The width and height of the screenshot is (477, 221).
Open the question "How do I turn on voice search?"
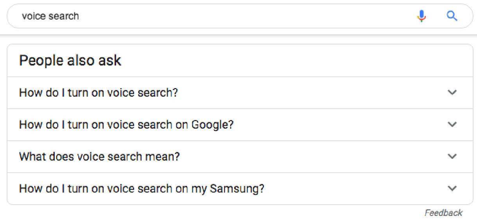click(98, 93)
